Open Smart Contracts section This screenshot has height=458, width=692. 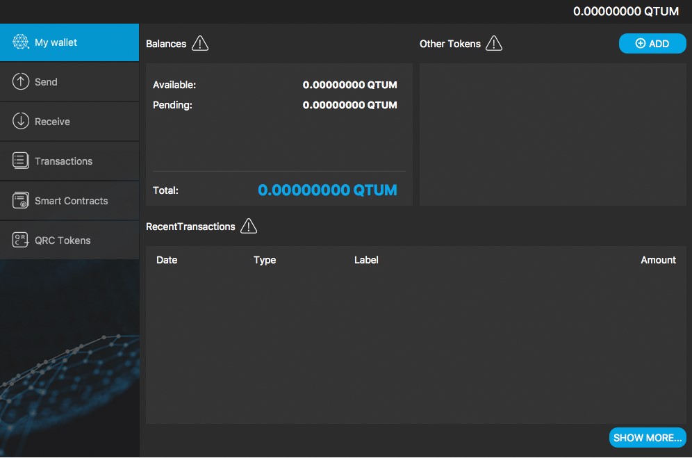pyautogui.click(x=69, y=201)
